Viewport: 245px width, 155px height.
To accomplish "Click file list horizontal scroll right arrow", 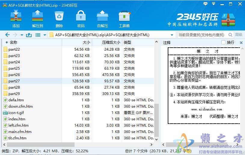I will 151,144.
